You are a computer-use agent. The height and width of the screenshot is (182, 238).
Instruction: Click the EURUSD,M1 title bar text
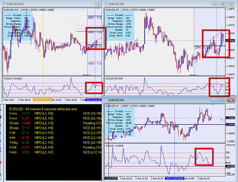(x=116, y=100)
